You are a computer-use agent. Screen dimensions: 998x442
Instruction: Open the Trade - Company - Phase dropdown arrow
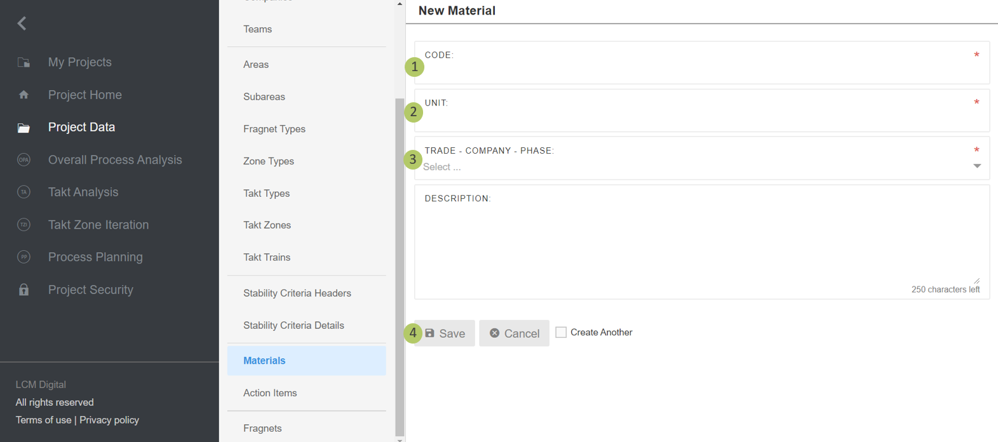pos(977,166)
